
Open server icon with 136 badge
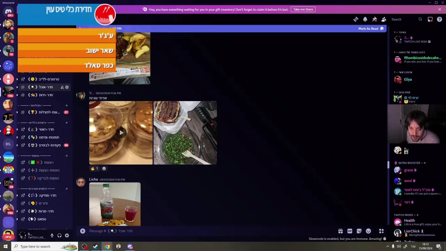tap(8, 91)
